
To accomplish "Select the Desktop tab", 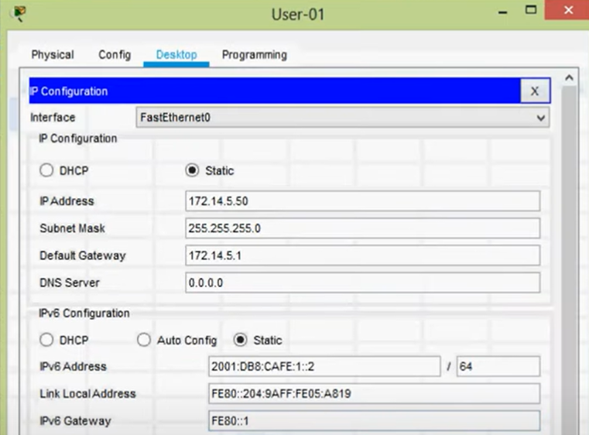I will coord(176,55).
